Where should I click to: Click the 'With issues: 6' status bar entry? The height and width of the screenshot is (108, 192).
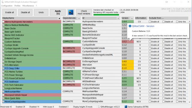[x=49, y=107]
